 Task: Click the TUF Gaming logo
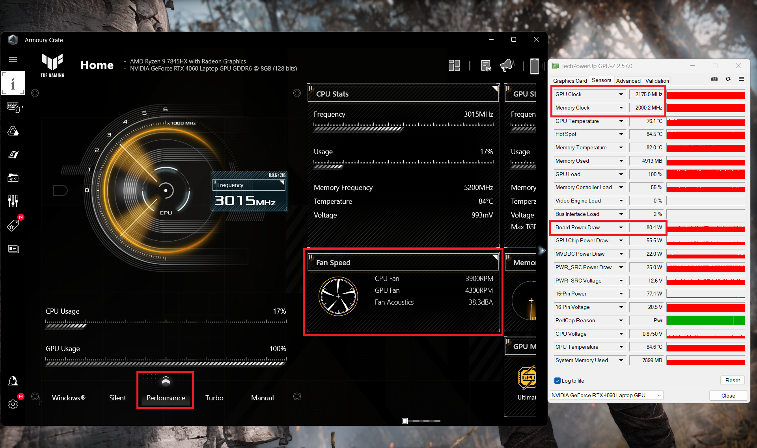(52, 65)
